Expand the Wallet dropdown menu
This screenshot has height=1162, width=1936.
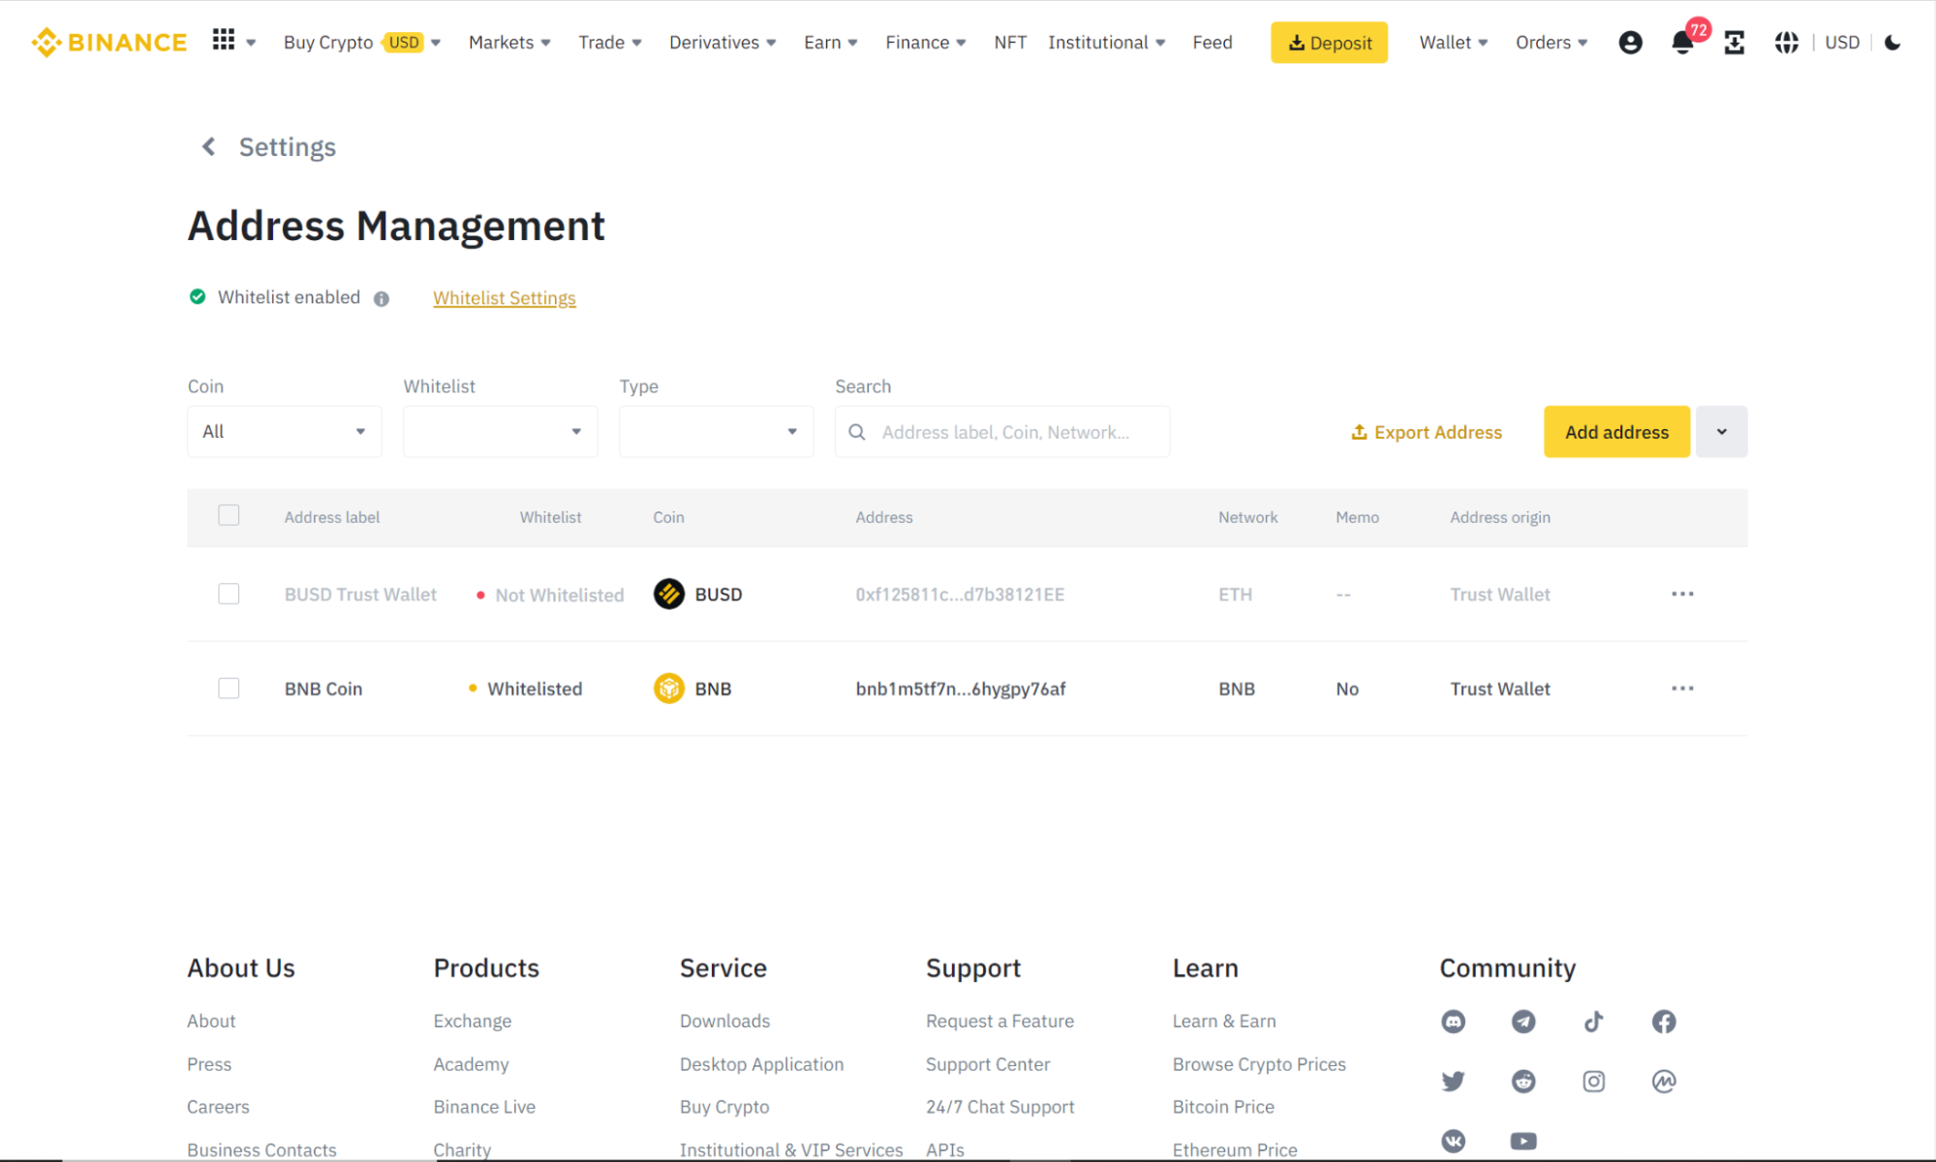[1454, 43]
